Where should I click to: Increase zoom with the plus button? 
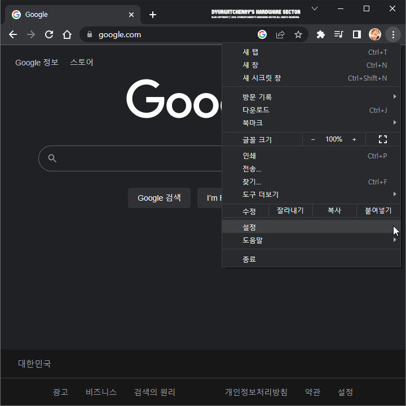354,140
